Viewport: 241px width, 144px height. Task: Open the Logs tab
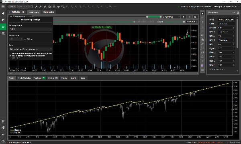(x=83, y=78)
